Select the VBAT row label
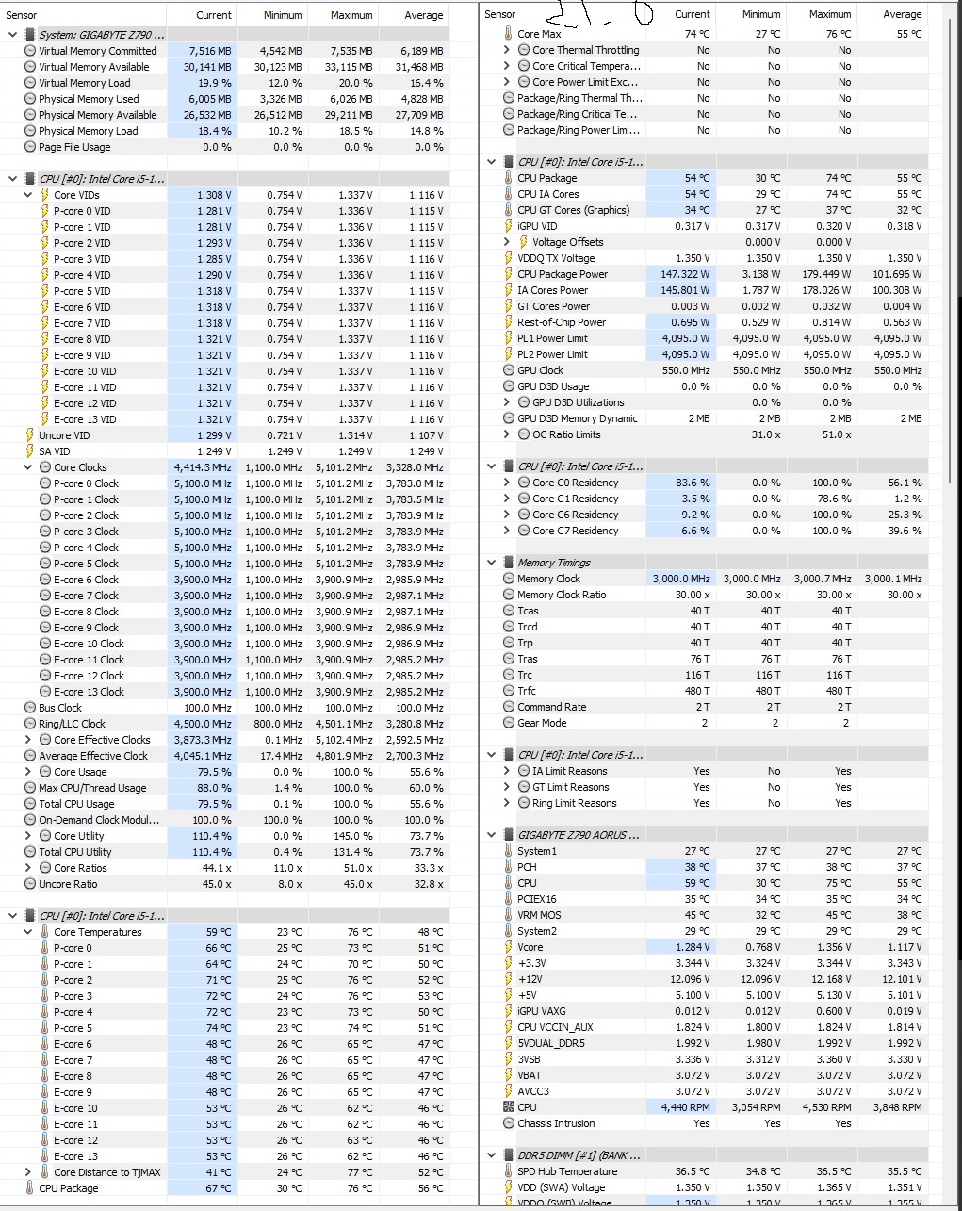Image resolution: width=962 pixels, height=1211 pixels. coord(530,1075)
